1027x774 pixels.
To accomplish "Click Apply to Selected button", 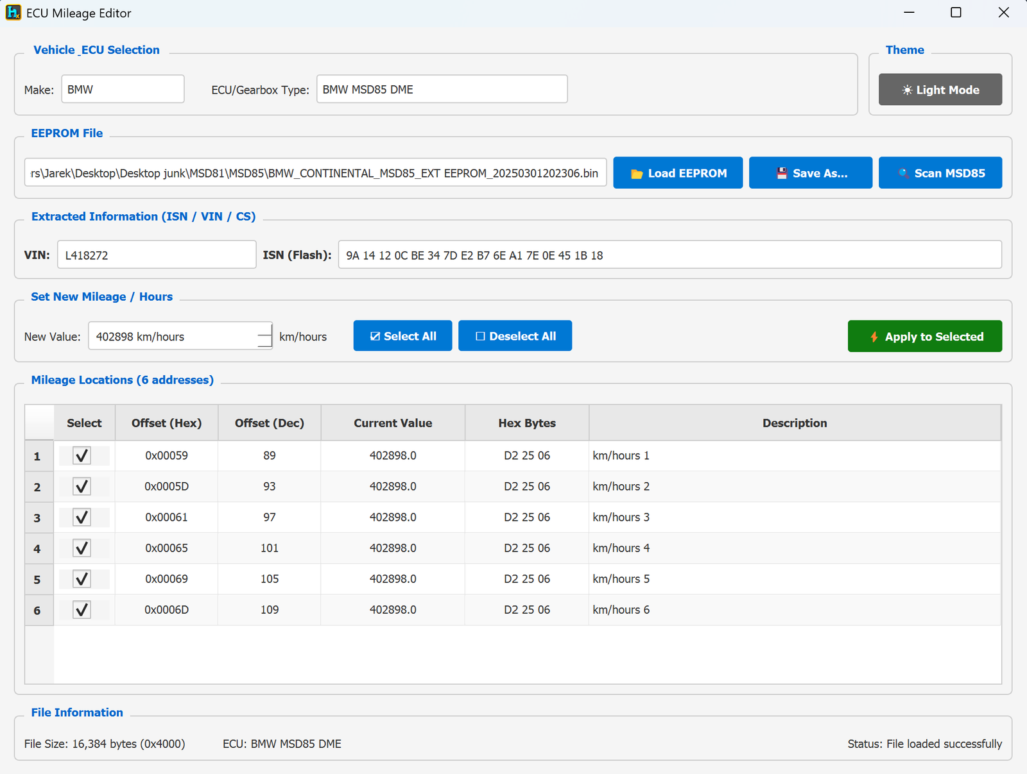I will tap(925, 337).
